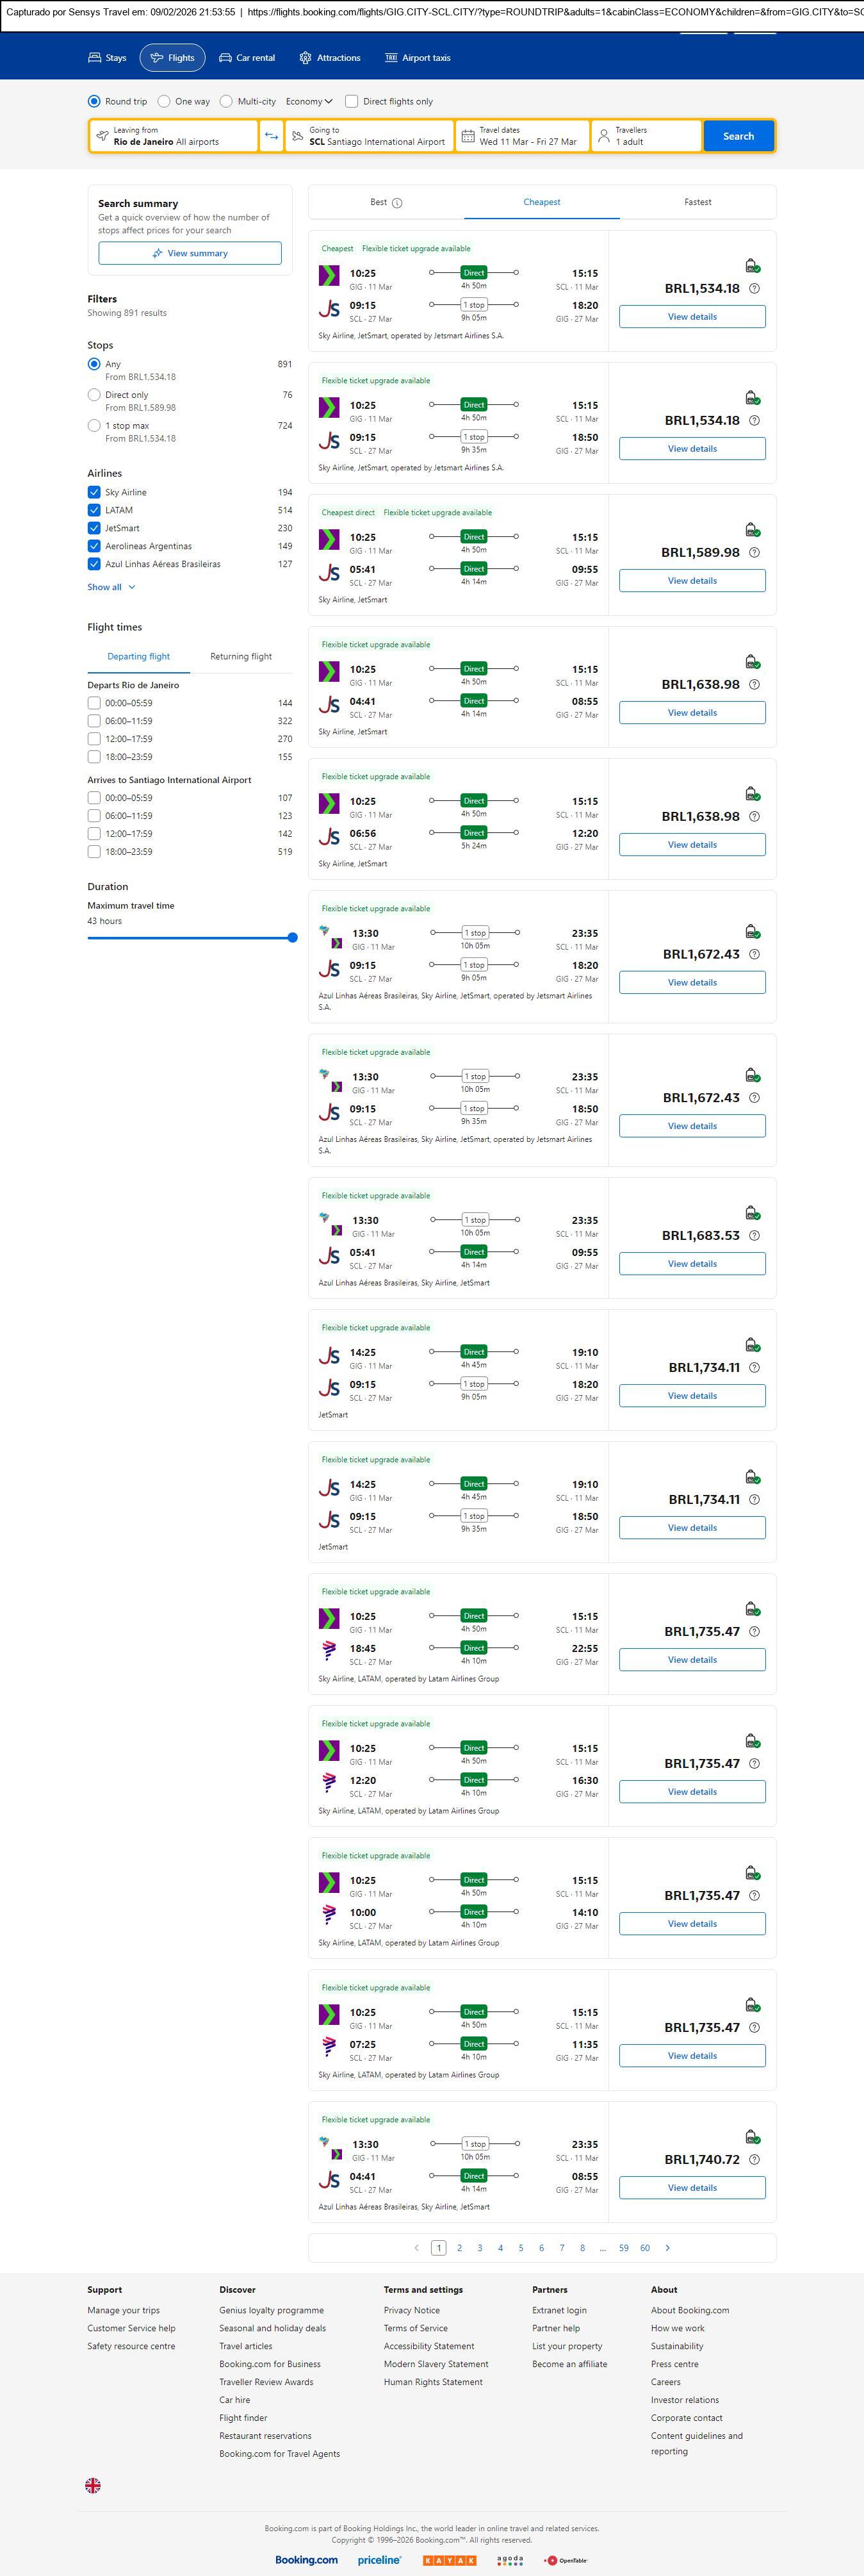The height and width of the screenshot is (2576, 864).
Task: Select the One way radio button
Action: [164, 101]
